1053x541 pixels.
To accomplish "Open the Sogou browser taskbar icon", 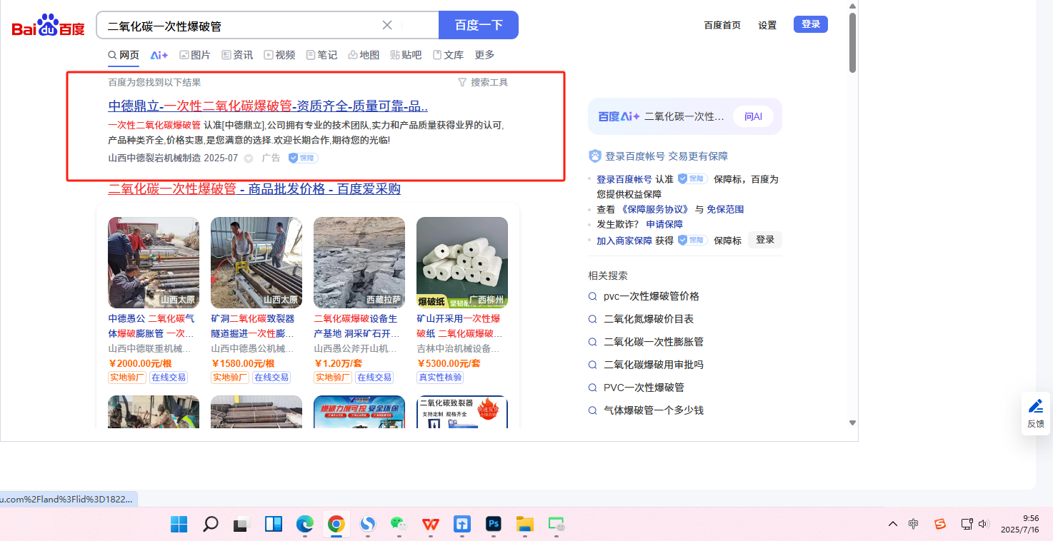I will pyautogui.click(x=368, y=525).
